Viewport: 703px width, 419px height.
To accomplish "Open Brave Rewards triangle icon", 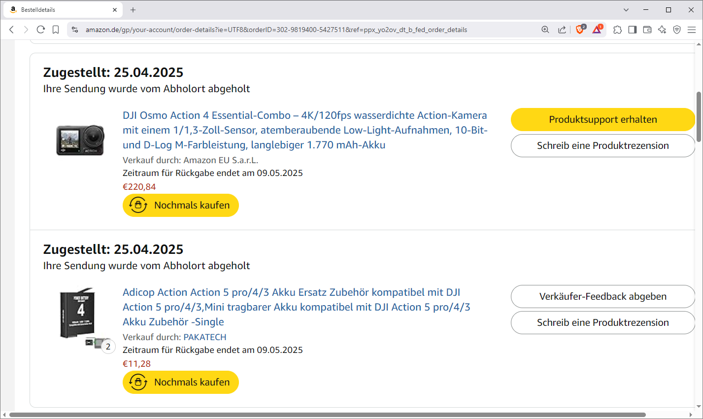I will pyautogui.click(x=597, y=29).
